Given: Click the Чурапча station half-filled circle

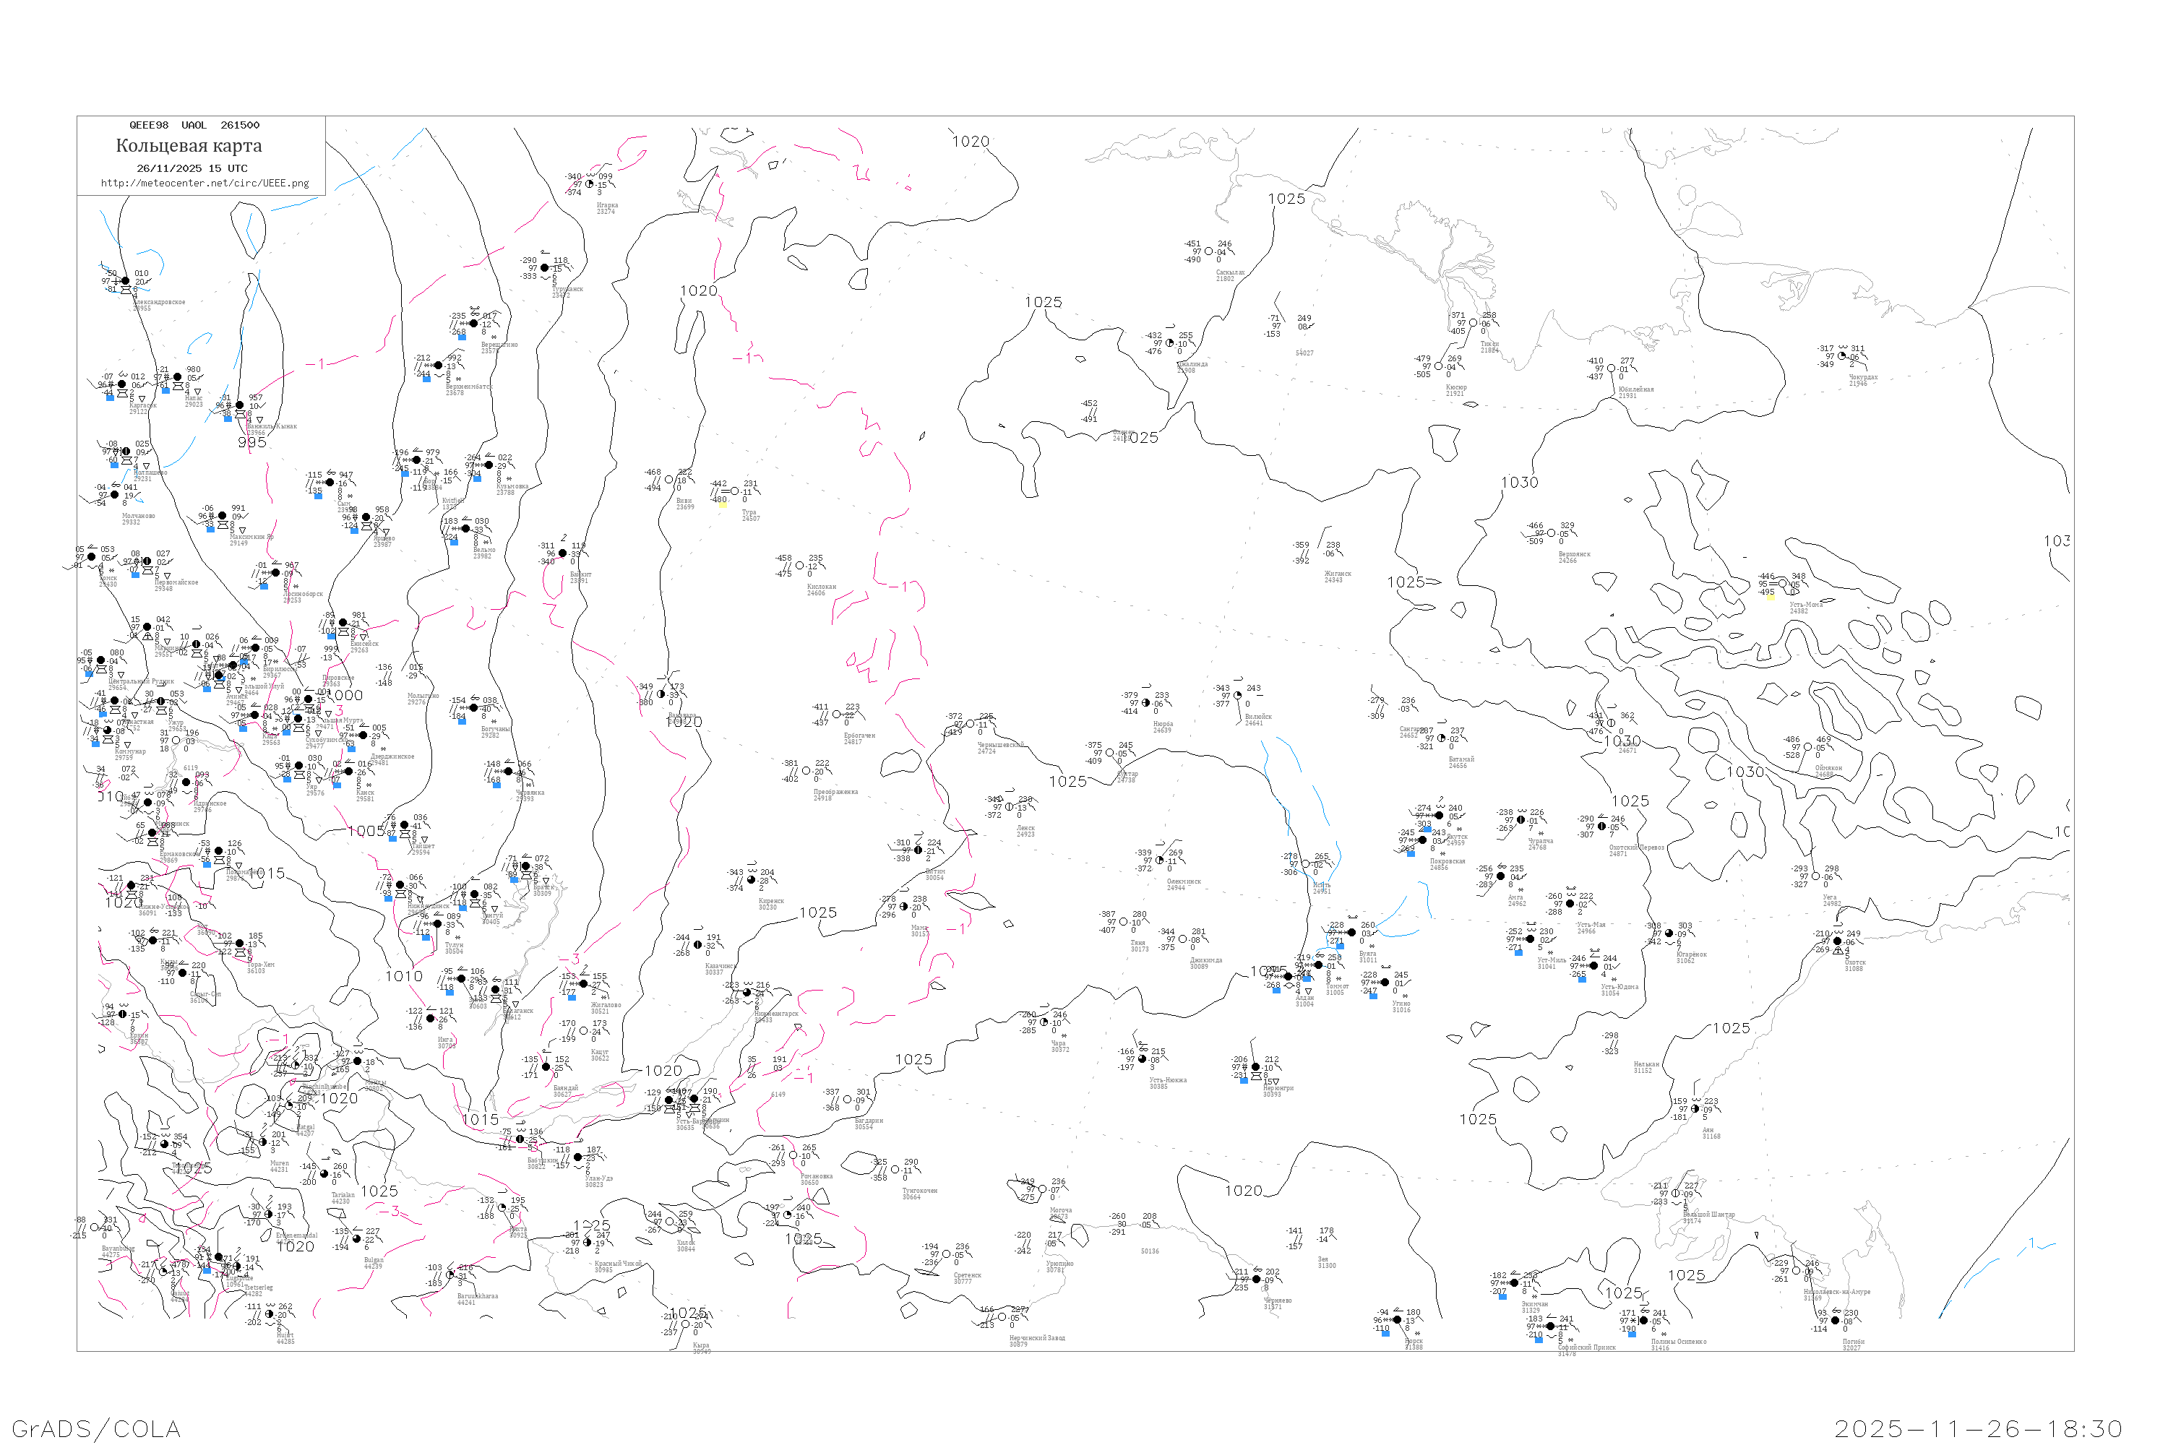Looking at the screenshot, I should (1521, 820).
